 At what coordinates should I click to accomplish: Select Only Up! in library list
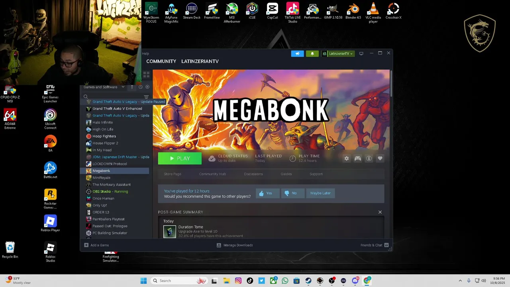tap(115, 205)
